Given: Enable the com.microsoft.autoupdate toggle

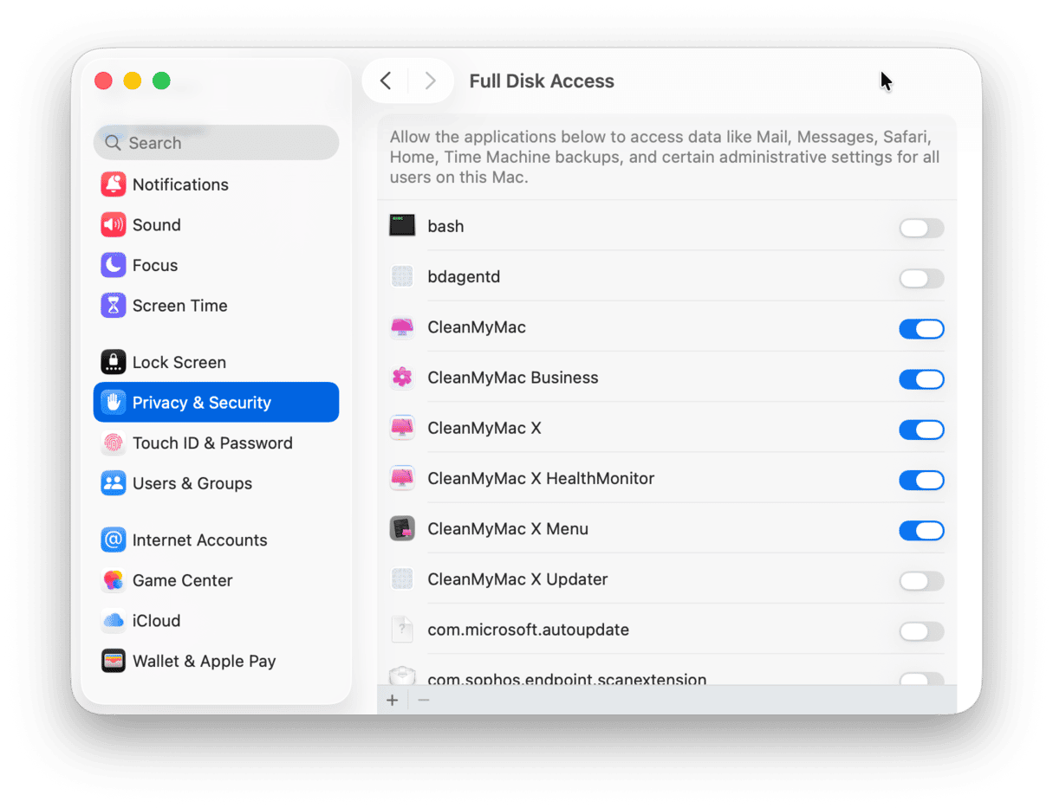Looking at the screenshot, I should click(921, 631).
